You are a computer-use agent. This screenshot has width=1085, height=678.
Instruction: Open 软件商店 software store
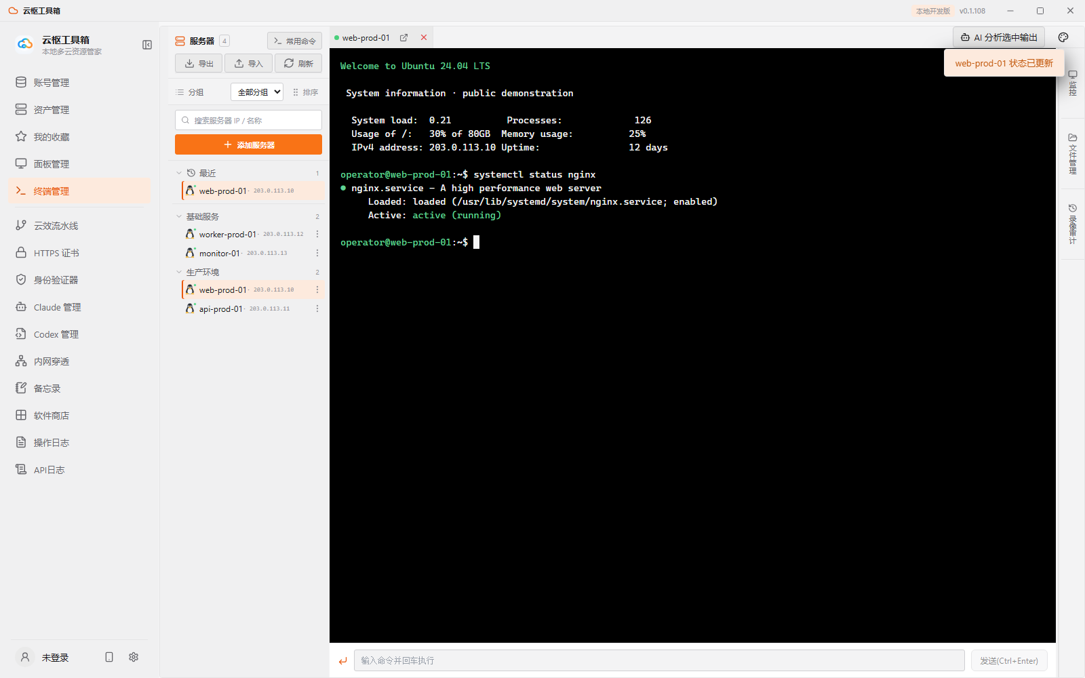pyautogui.click(x=79, y=416)
